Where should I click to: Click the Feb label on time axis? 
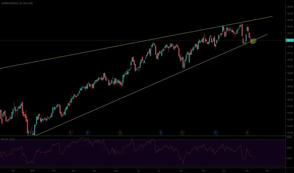pyautogui.click(x=54, y=170)
